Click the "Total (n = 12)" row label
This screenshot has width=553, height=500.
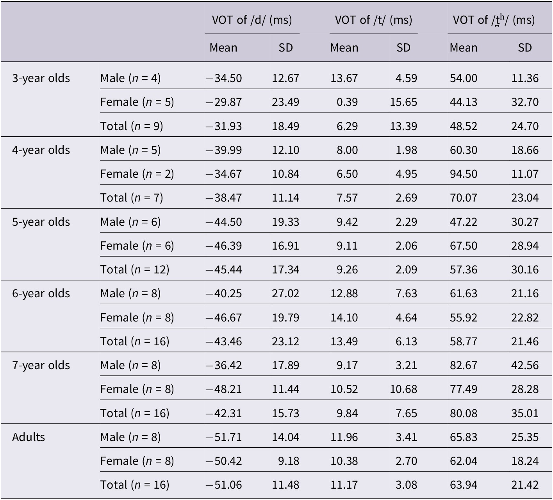coord(135,270)
